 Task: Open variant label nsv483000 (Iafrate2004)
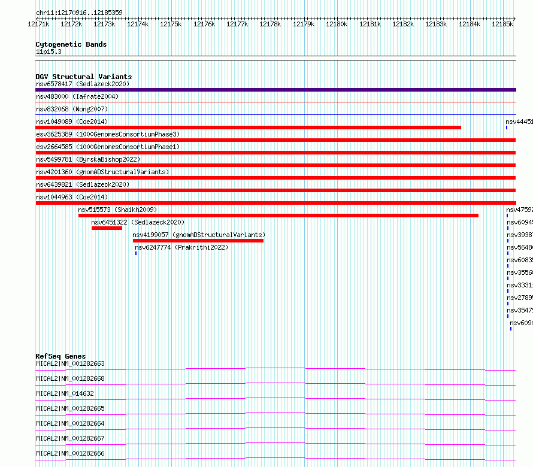pyautogui.click(x=77, y=96)
